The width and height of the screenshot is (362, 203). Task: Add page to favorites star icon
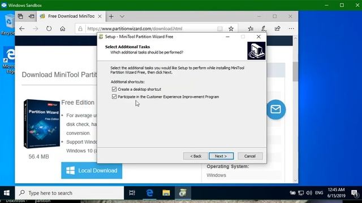pos(231,29)
